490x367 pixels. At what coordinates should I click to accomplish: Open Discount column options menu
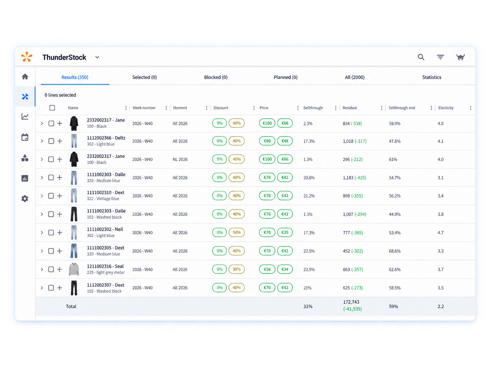(x=254, y=108)
